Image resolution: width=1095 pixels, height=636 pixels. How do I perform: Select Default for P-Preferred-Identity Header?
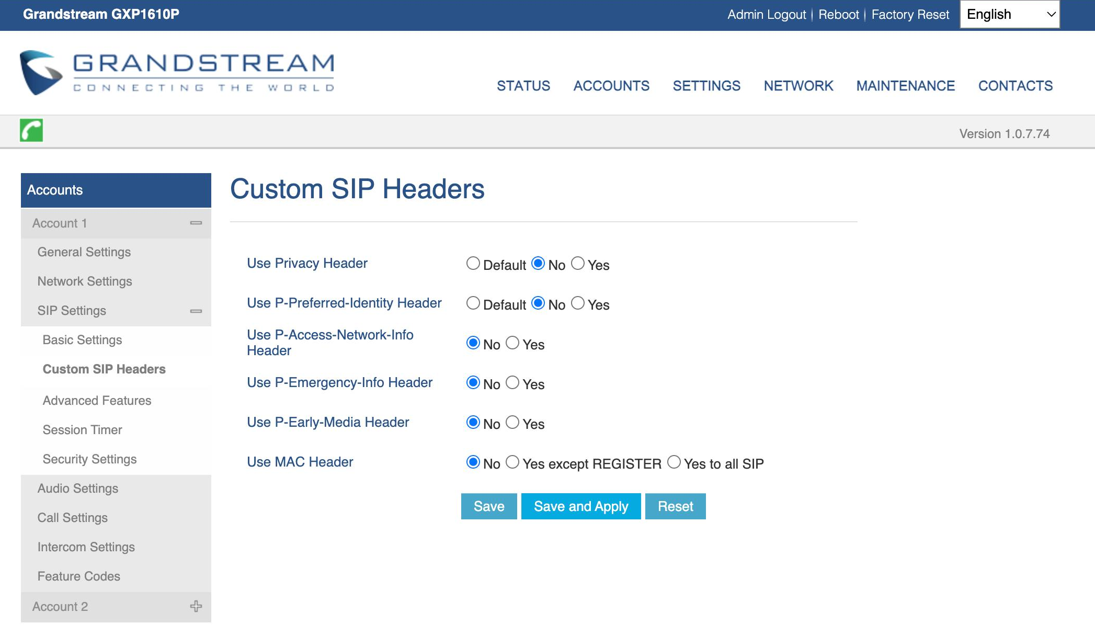pos(473,303)
